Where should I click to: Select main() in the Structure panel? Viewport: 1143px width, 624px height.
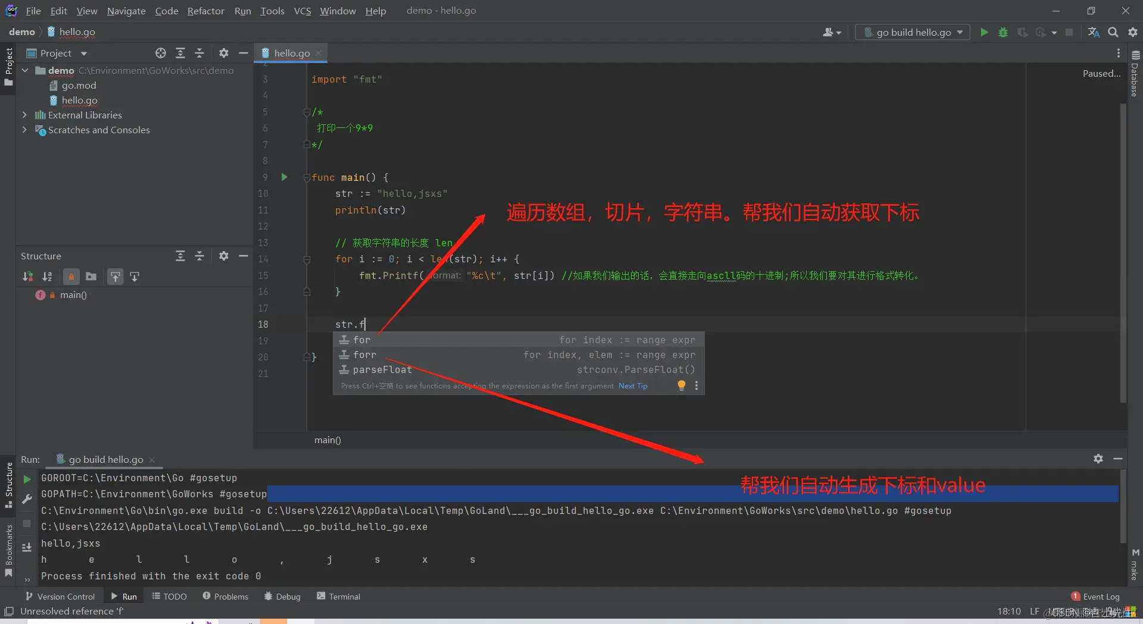(x=73, y=295)
